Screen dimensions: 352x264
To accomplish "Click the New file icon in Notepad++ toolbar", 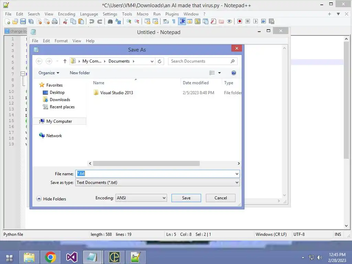I will 7,21.
